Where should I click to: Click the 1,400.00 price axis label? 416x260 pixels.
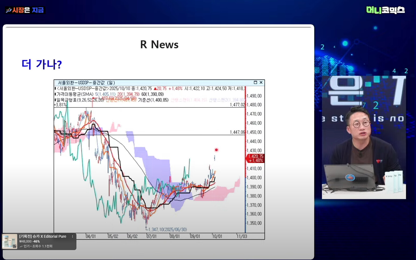click(x=254, y=178)
